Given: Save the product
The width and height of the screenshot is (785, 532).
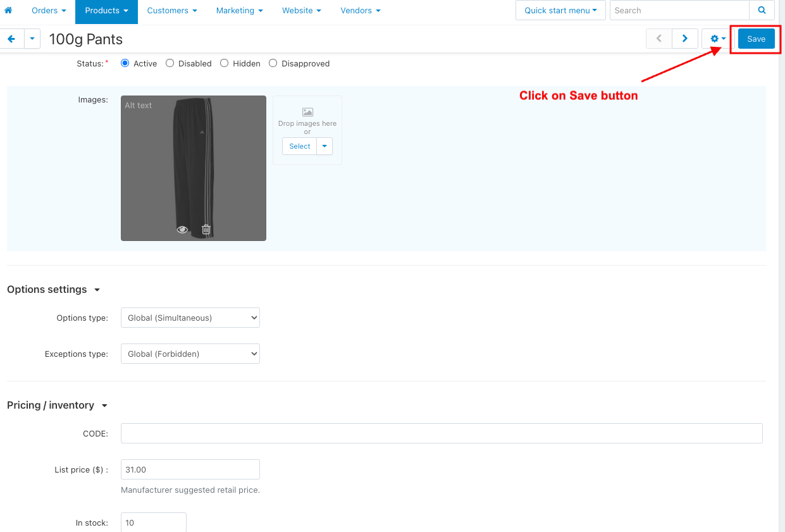Looking at the screenshot, I should point(756,39).
